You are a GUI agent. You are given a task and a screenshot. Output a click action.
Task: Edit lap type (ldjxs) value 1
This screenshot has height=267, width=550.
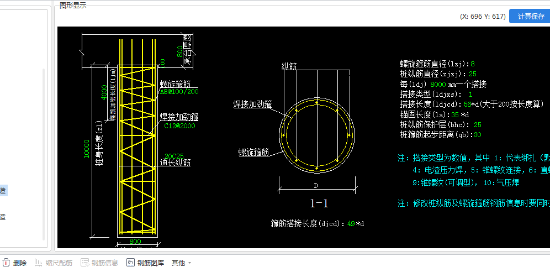470,95
